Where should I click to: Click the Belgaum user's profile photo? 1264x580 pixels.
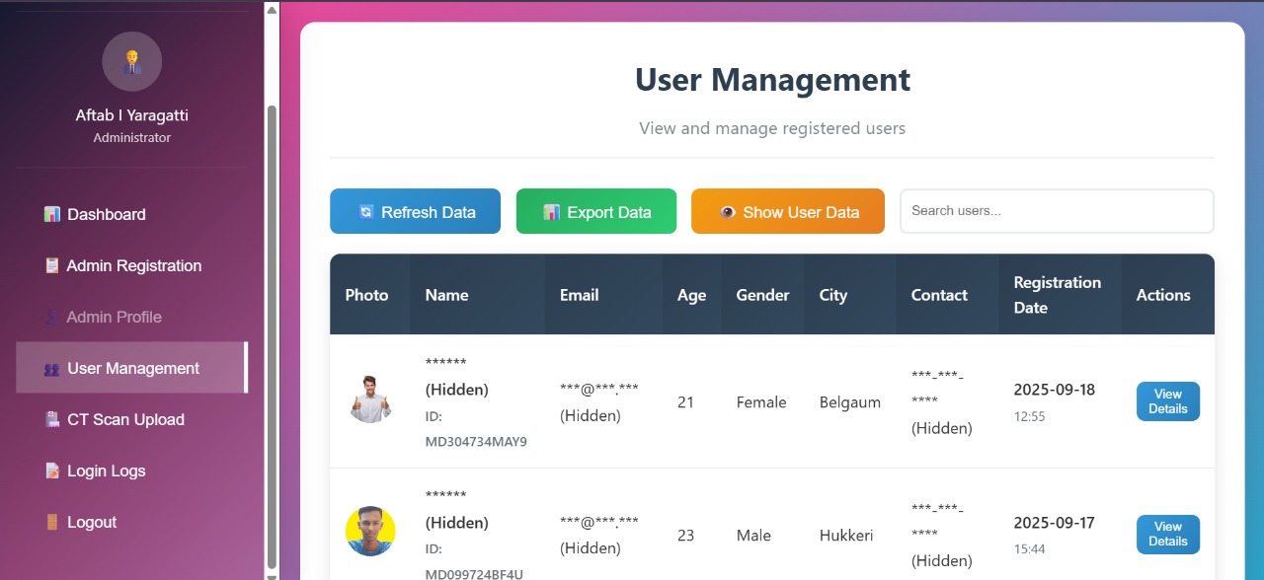[370, 399]
